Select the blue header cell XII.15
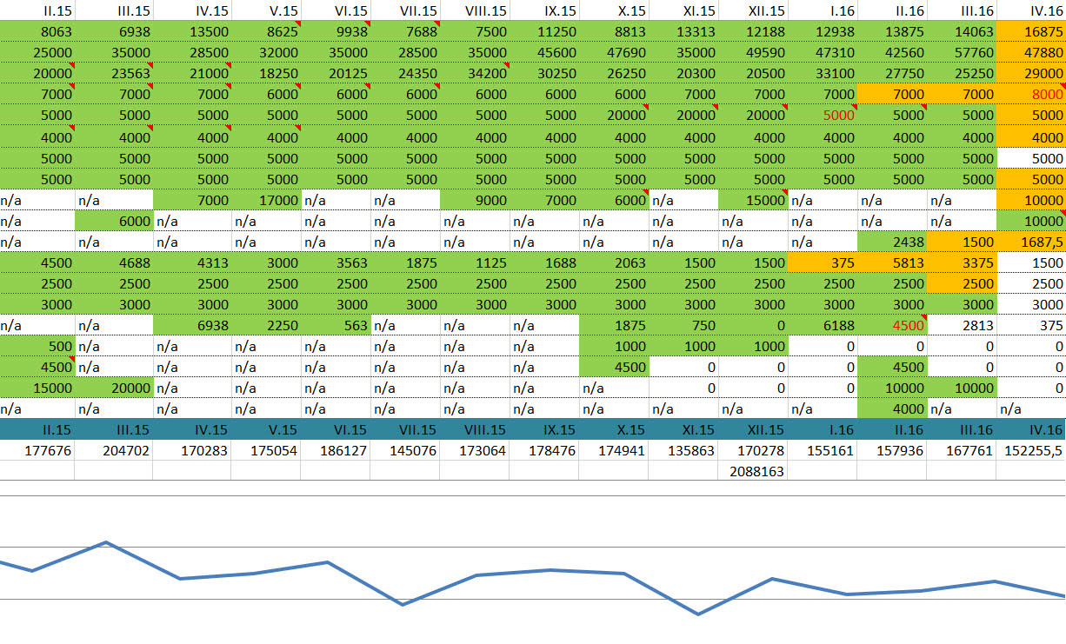The height and width of the screenshot is (644, 1066). pyautogui.click(x=753, y=429)
